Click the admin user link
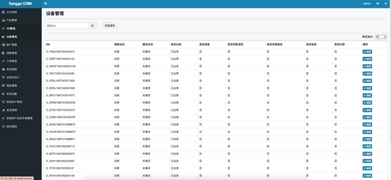Screen dimensions: 391x180 (x=367, y=4)
